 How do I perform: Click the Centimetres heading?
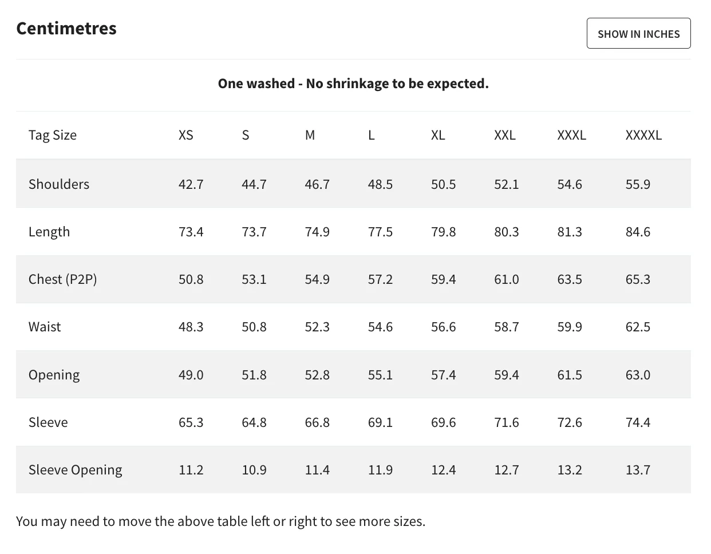(x=66, y=28)
